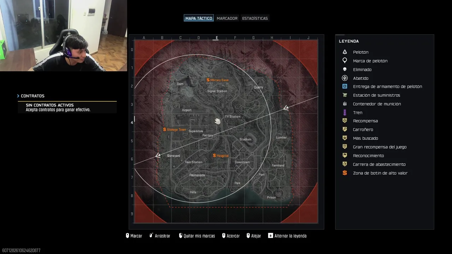Click the Recompensa contract icon
This screenshot has height=254, width=452.
(x=345, y=121)
